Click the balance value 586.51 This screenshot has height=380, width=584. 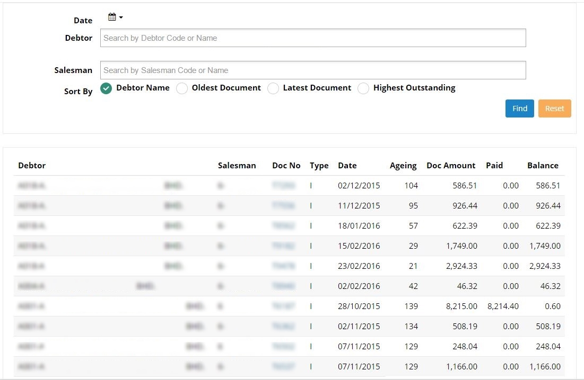click(548, 185)
